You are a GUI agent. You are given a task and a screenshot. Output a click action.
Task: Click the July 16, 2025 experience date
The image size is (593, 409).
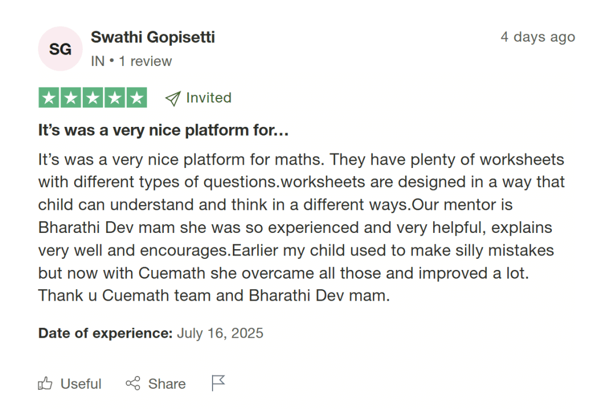[x=220, y=333]
